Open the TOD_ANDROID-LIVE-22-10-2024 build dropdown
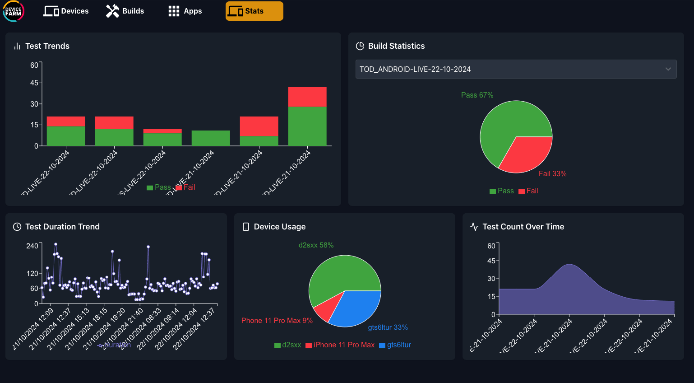Viewport: 694px width, 383px height. 516,69
